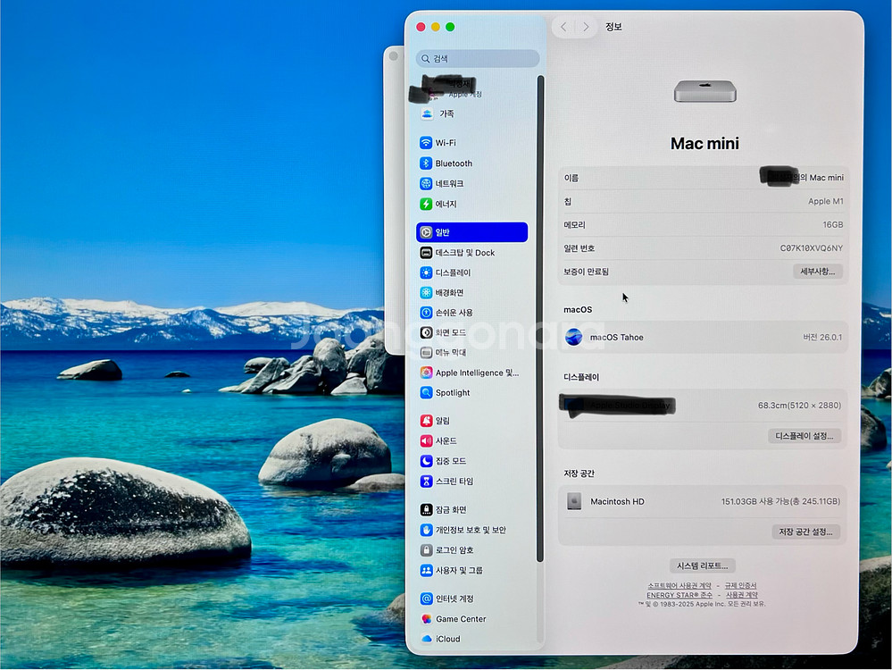Click the 검색 search field

[x=478, y=59]
